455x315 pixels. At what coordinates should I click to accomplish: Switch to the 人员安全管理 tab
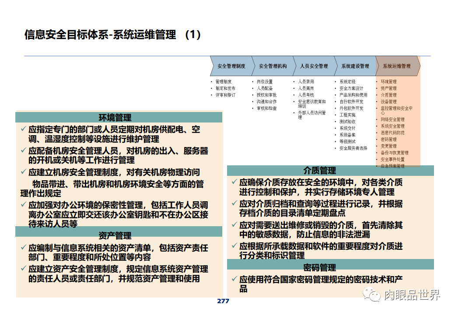pos(314,66)
